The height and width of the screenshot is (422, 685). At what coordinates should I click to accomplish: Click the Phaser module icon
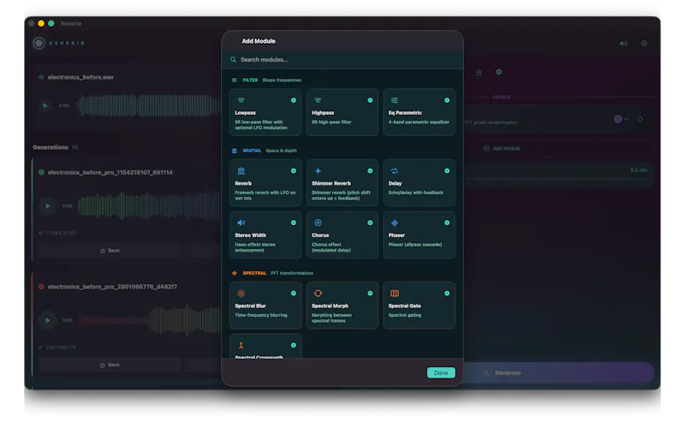(x=395, y=223)
